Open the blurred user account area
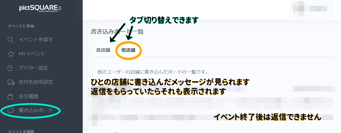This screenshot has width=341, height=133. (x=312, y=10)
